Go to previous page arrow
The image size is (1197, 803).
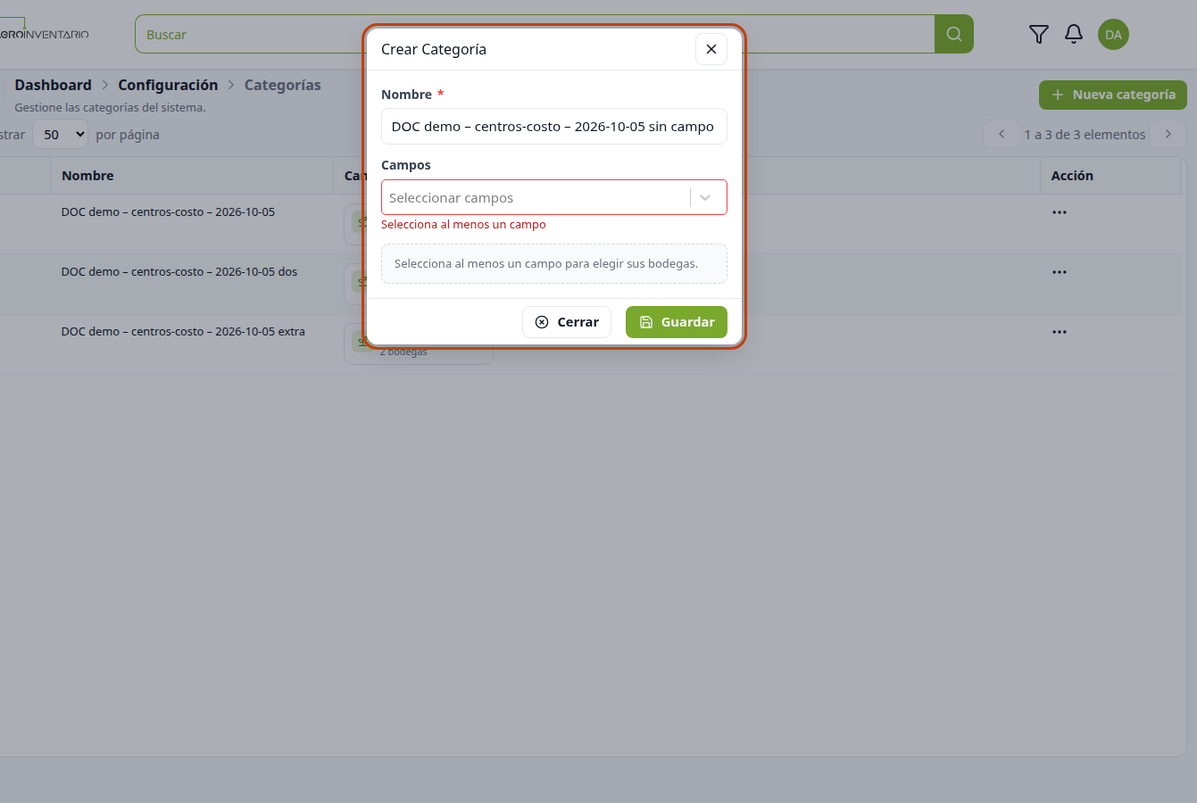pyautogui.click(x=1002, y=134)
